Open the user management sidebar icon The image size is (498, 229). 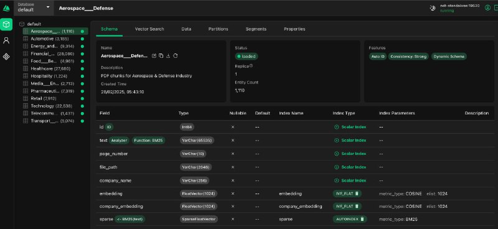click(x=6, y=40)
